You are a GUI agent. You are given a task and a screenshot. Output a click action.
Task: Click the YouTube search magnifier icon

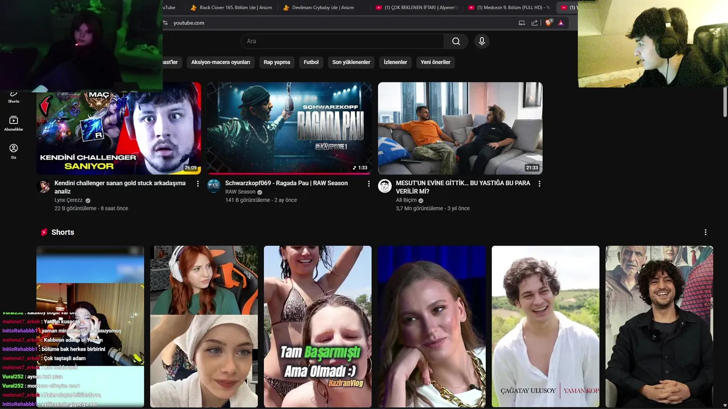click(x=456, y=41)
